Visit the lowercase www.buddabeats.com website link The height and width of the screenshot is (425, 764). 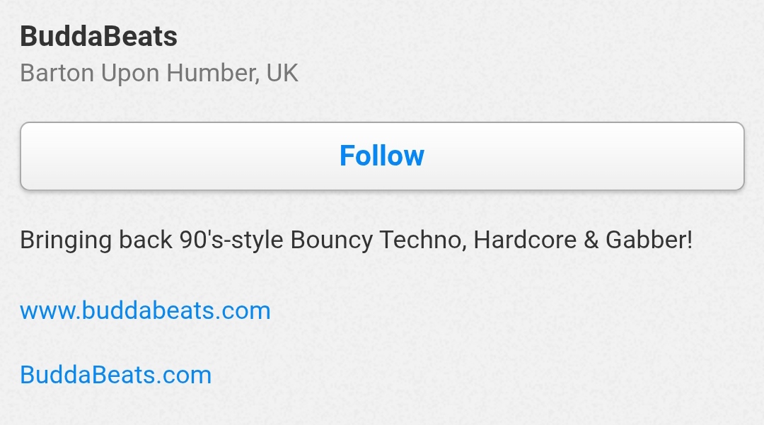pyautogui.click(x=145, y=310)
